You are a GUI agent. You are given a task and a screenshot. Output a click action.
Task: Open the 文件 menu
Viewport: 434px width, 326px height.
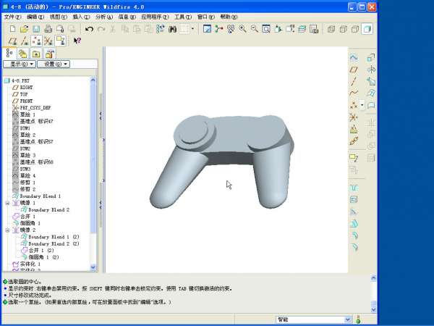point(12,16)
